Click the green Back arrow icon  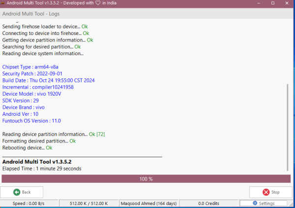coord(17,192)
